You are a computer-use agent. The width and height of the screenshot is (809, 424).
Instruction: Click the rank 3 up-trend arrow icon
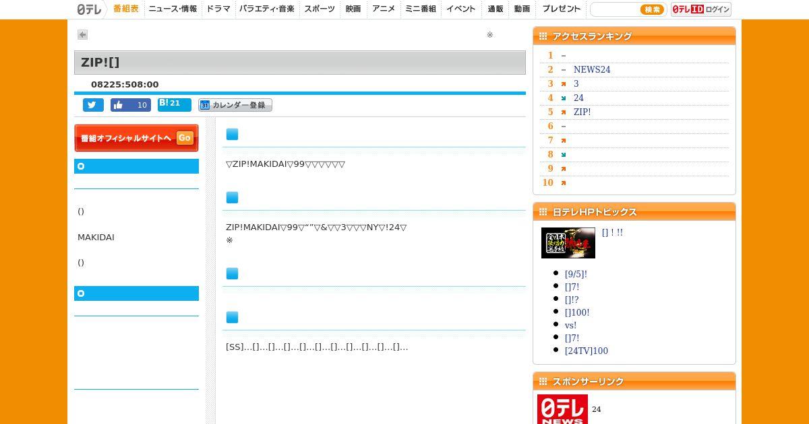pos(564,84)
